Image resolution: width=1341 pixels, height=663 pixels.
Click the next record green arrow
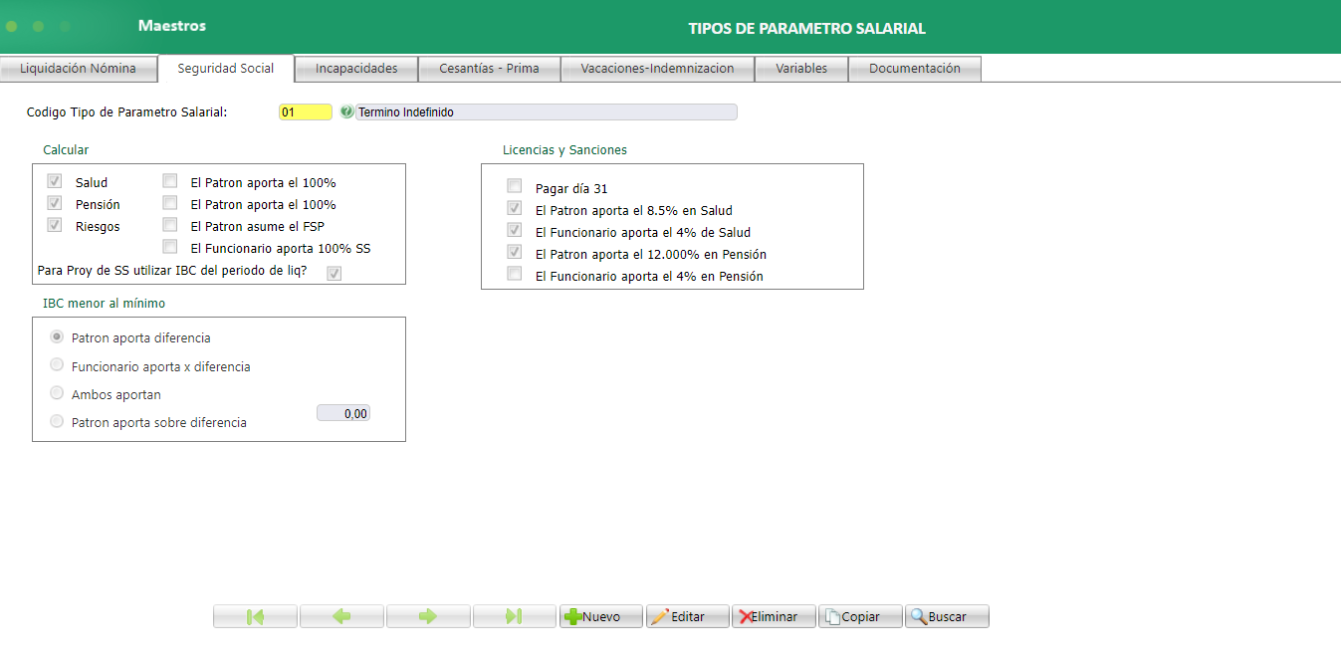coord(428,615)
